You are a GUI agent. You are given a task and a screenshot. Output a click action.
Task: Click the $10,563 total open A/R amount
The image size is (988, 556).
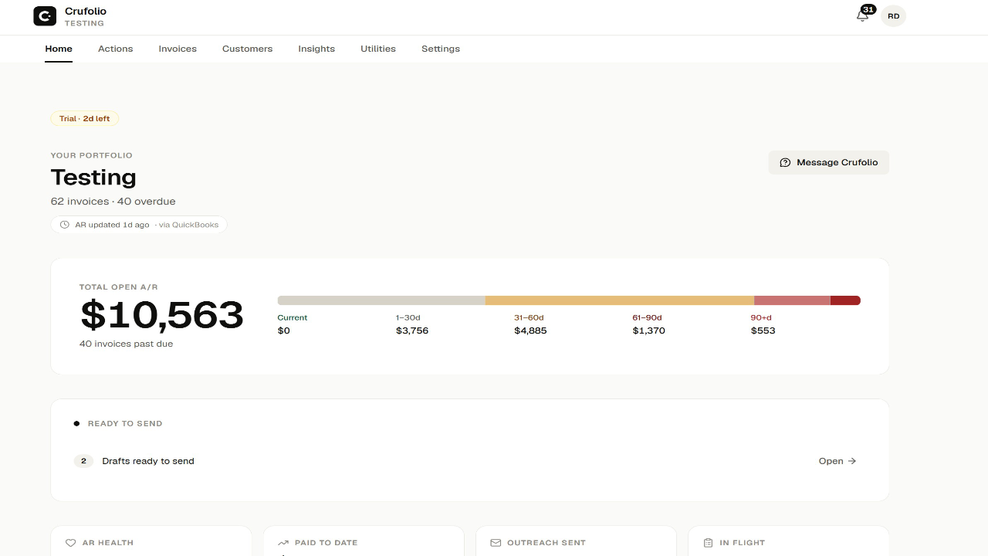[162, 315]
